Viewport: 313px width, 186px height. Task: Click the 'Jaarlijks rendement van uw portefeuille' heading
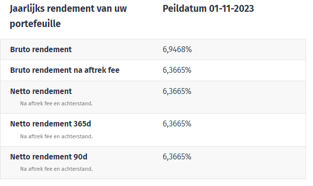pos(68,16)
